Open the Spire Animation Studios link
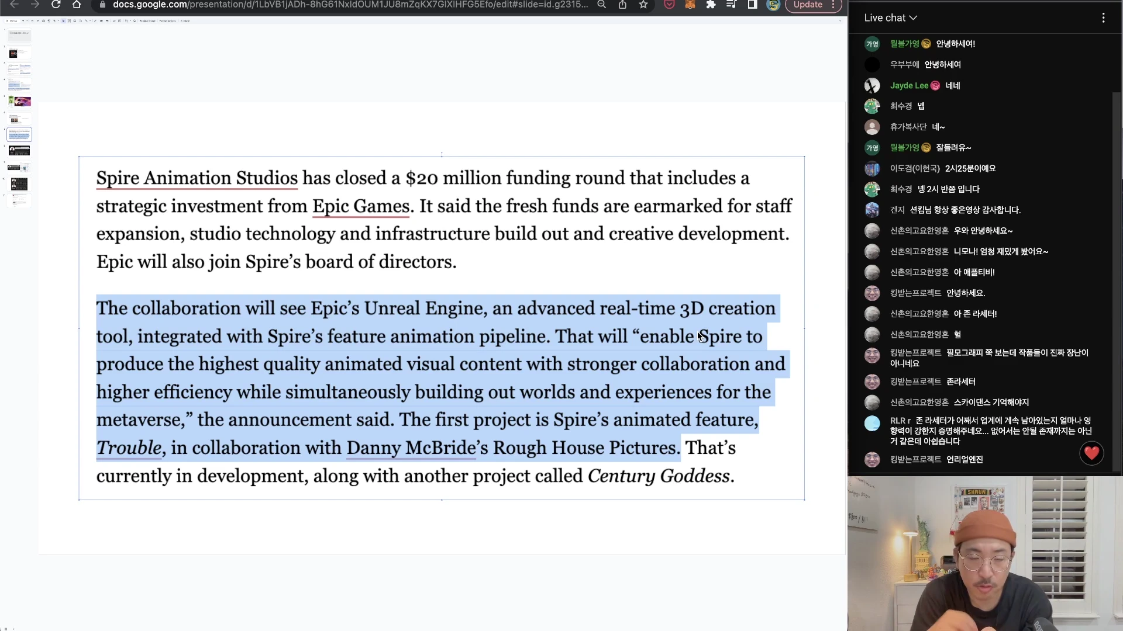Image resolution: width=1123 pixels, height=631 pixels. click(x=197, y=178)
